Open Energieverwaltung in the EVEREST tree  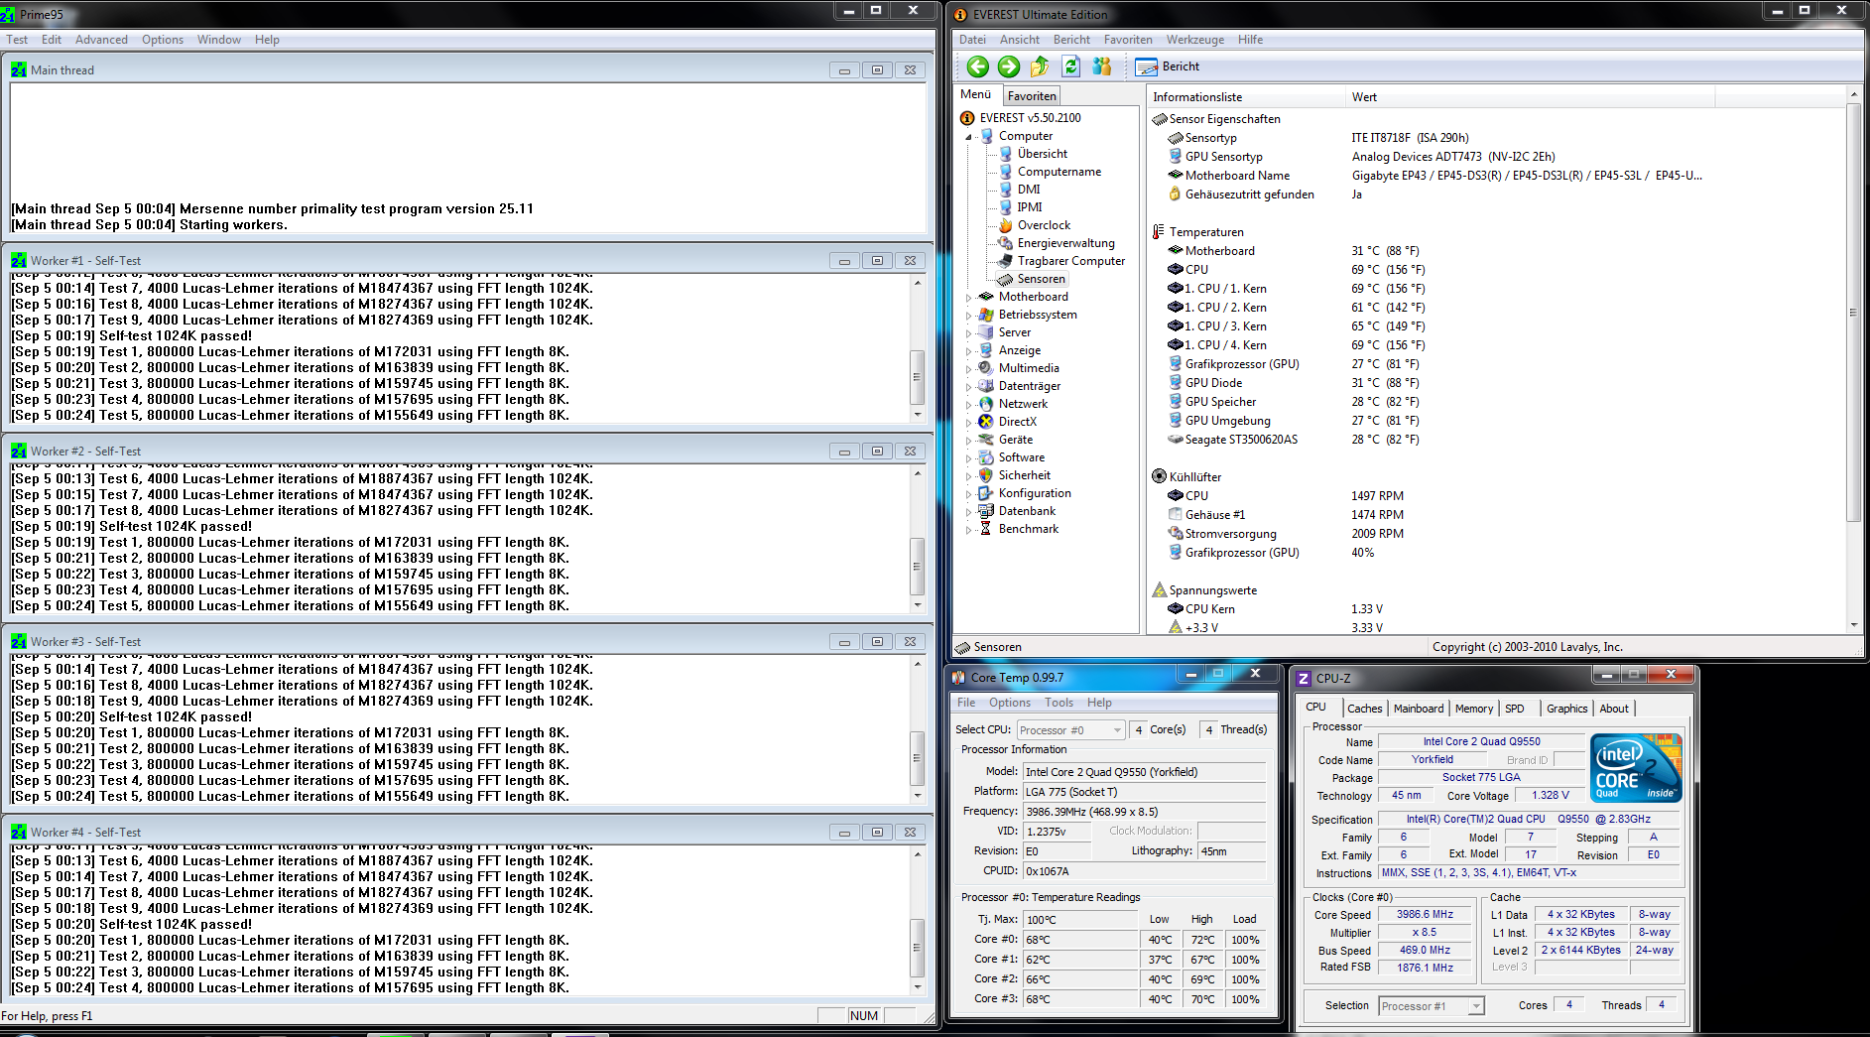[1057, 243]
